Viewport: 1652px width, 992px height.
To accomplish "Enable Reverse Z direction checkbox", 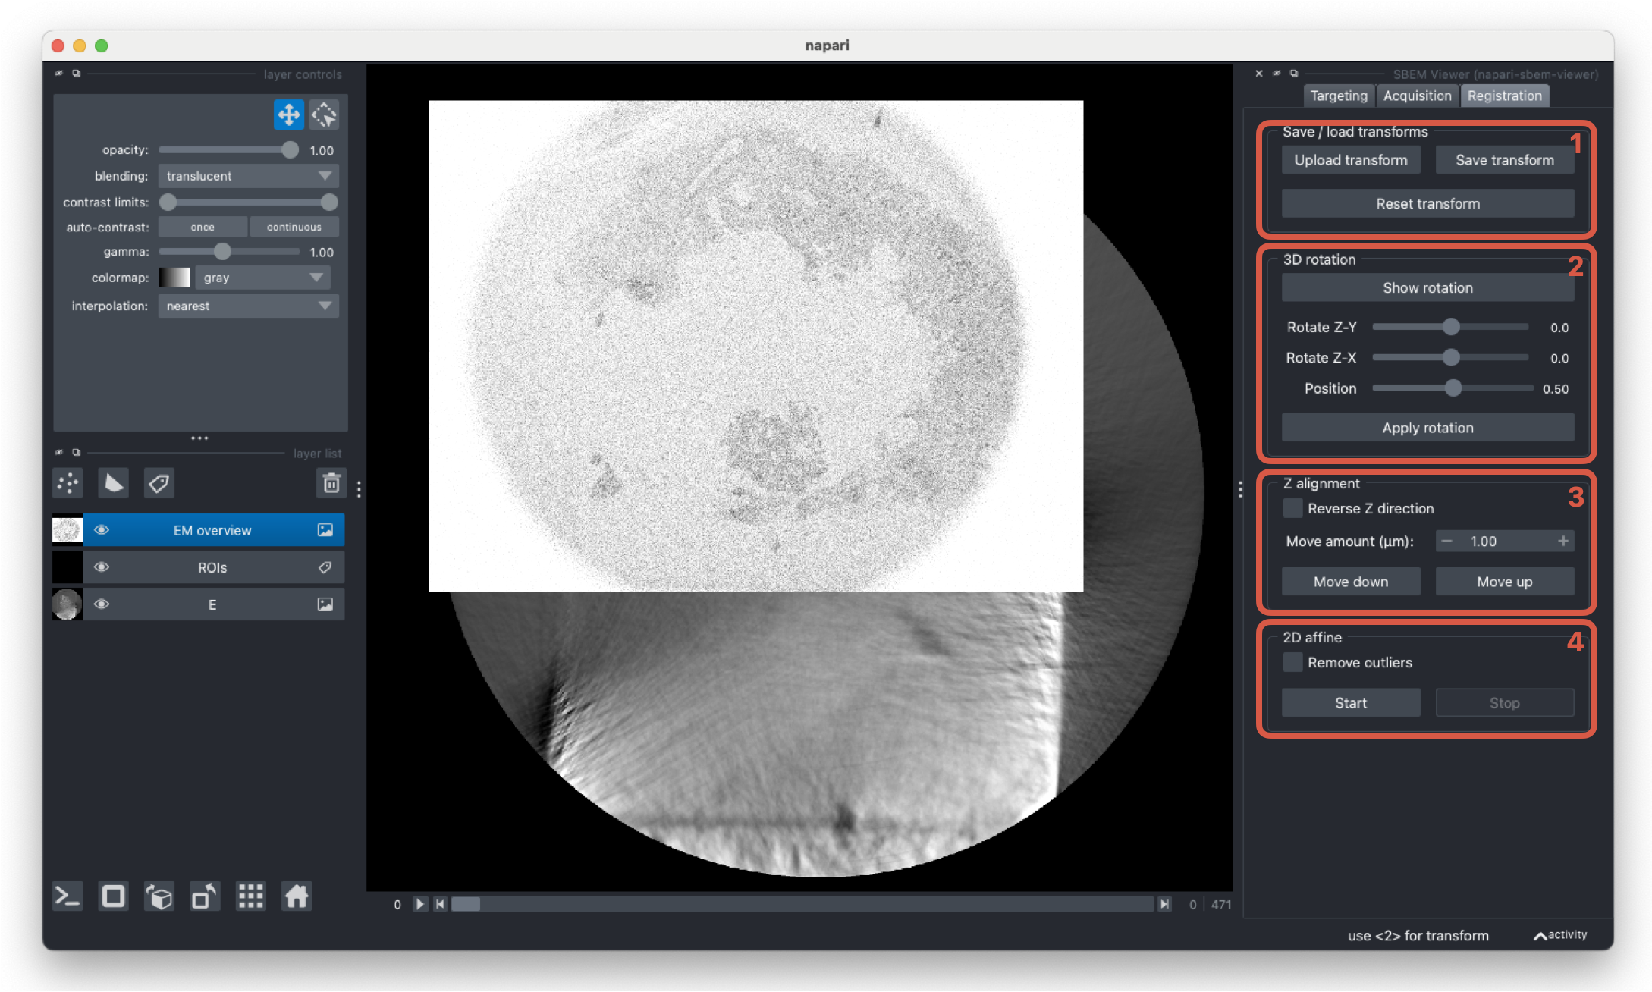I will tap(1292, 508).
